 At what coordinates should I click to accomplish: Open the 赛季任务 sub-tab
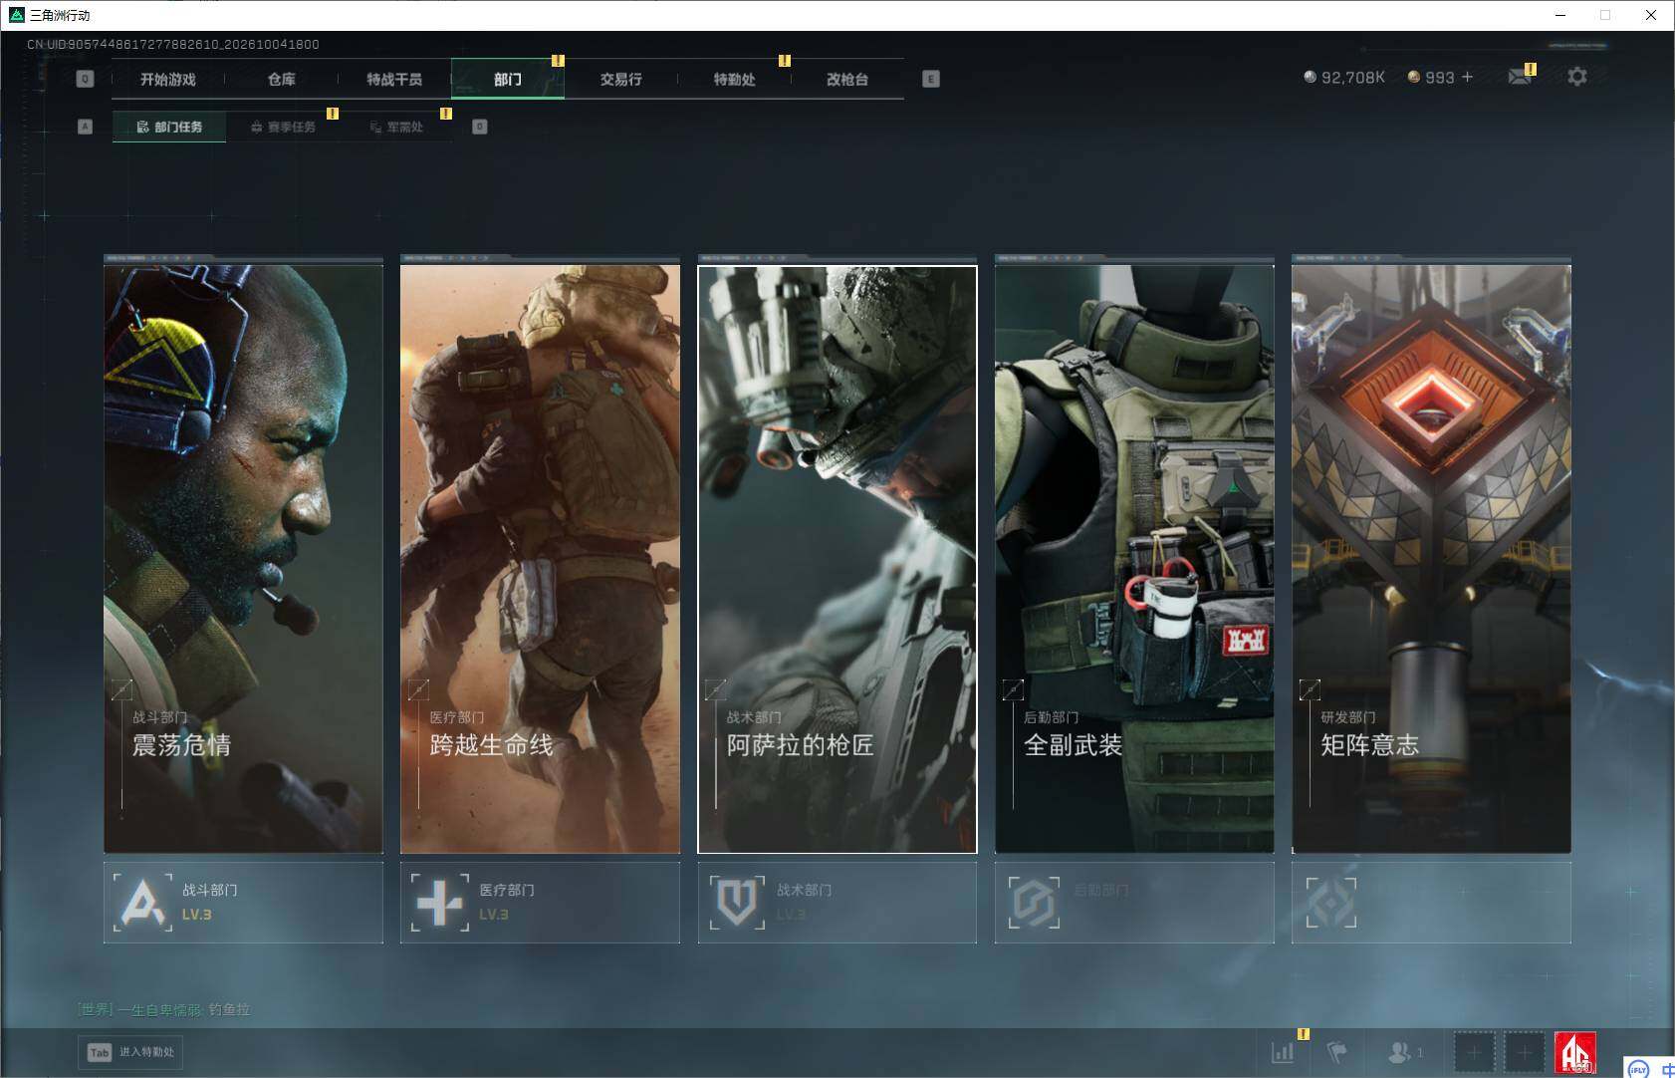[x=283, y=127]
